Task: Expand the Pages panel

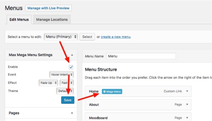Action: tap(72, 113)
